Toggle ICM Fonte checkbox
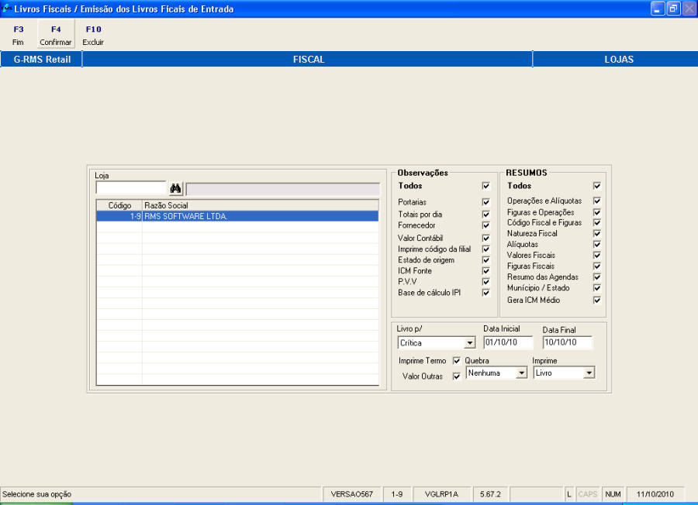This screenshot has height=505, width=698. pyautogui.click(x=485, y=271)
